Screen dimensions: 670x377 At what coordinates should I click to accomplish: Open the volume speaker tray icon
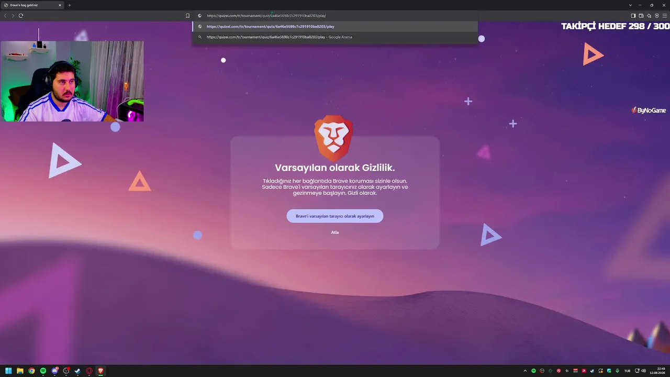643,371
